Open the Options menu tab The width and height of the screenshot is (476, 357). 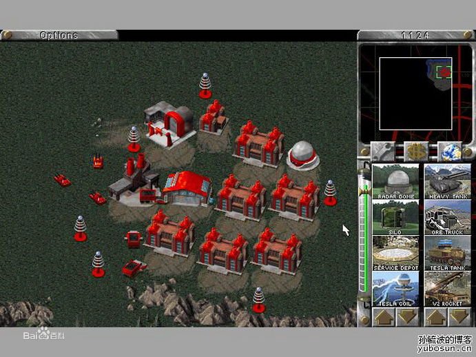click(59, 35)
